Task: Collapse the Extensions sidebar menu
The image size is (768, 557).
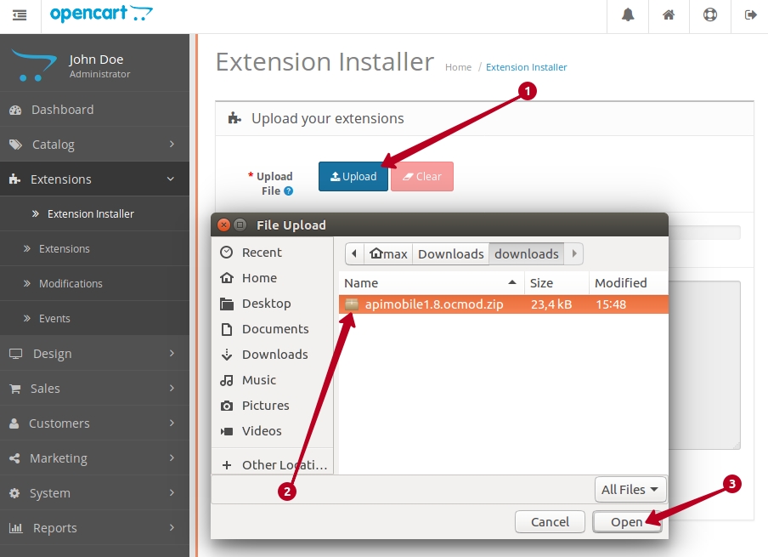Action: tap(94, 179)
